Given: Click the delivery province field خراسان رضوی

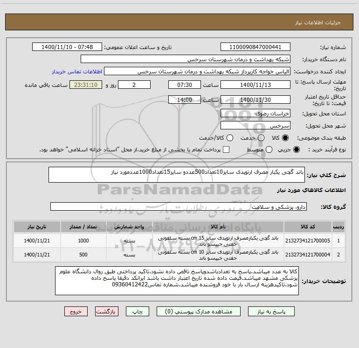Looking at the screenshot, I should click(255, 113).
